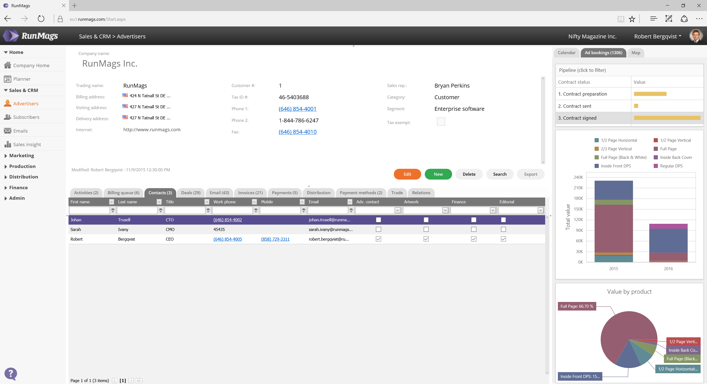
Task: Open the Emails envelope icon
Action: coord(7,131)
